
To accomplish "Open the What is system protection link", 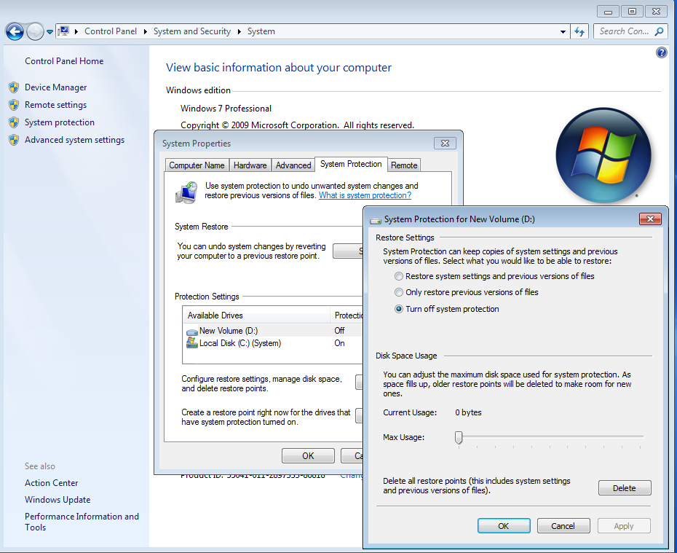I will (365, 195).
